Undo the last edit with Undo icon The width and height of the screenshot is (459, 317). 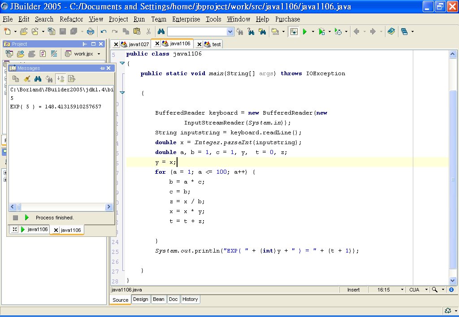(x=104, y=31)
